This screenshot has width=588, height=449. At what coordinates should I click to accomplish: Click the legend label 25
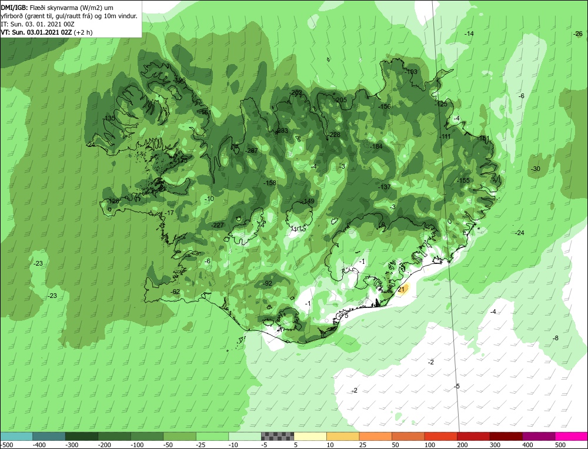click(x=363, y=445)
